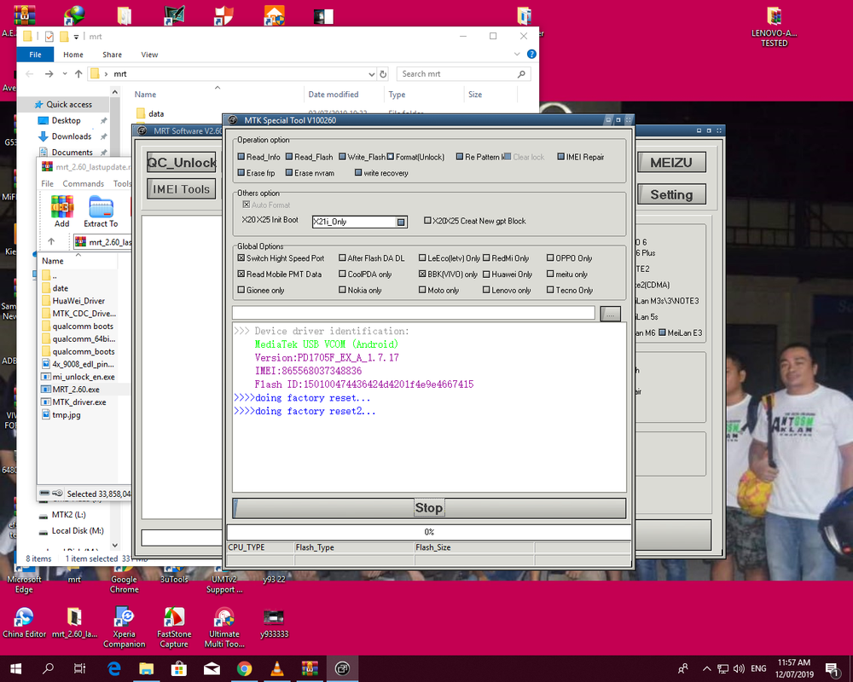Open WinRAR Commands menu

pyautogui.click(x=84, y=184)
